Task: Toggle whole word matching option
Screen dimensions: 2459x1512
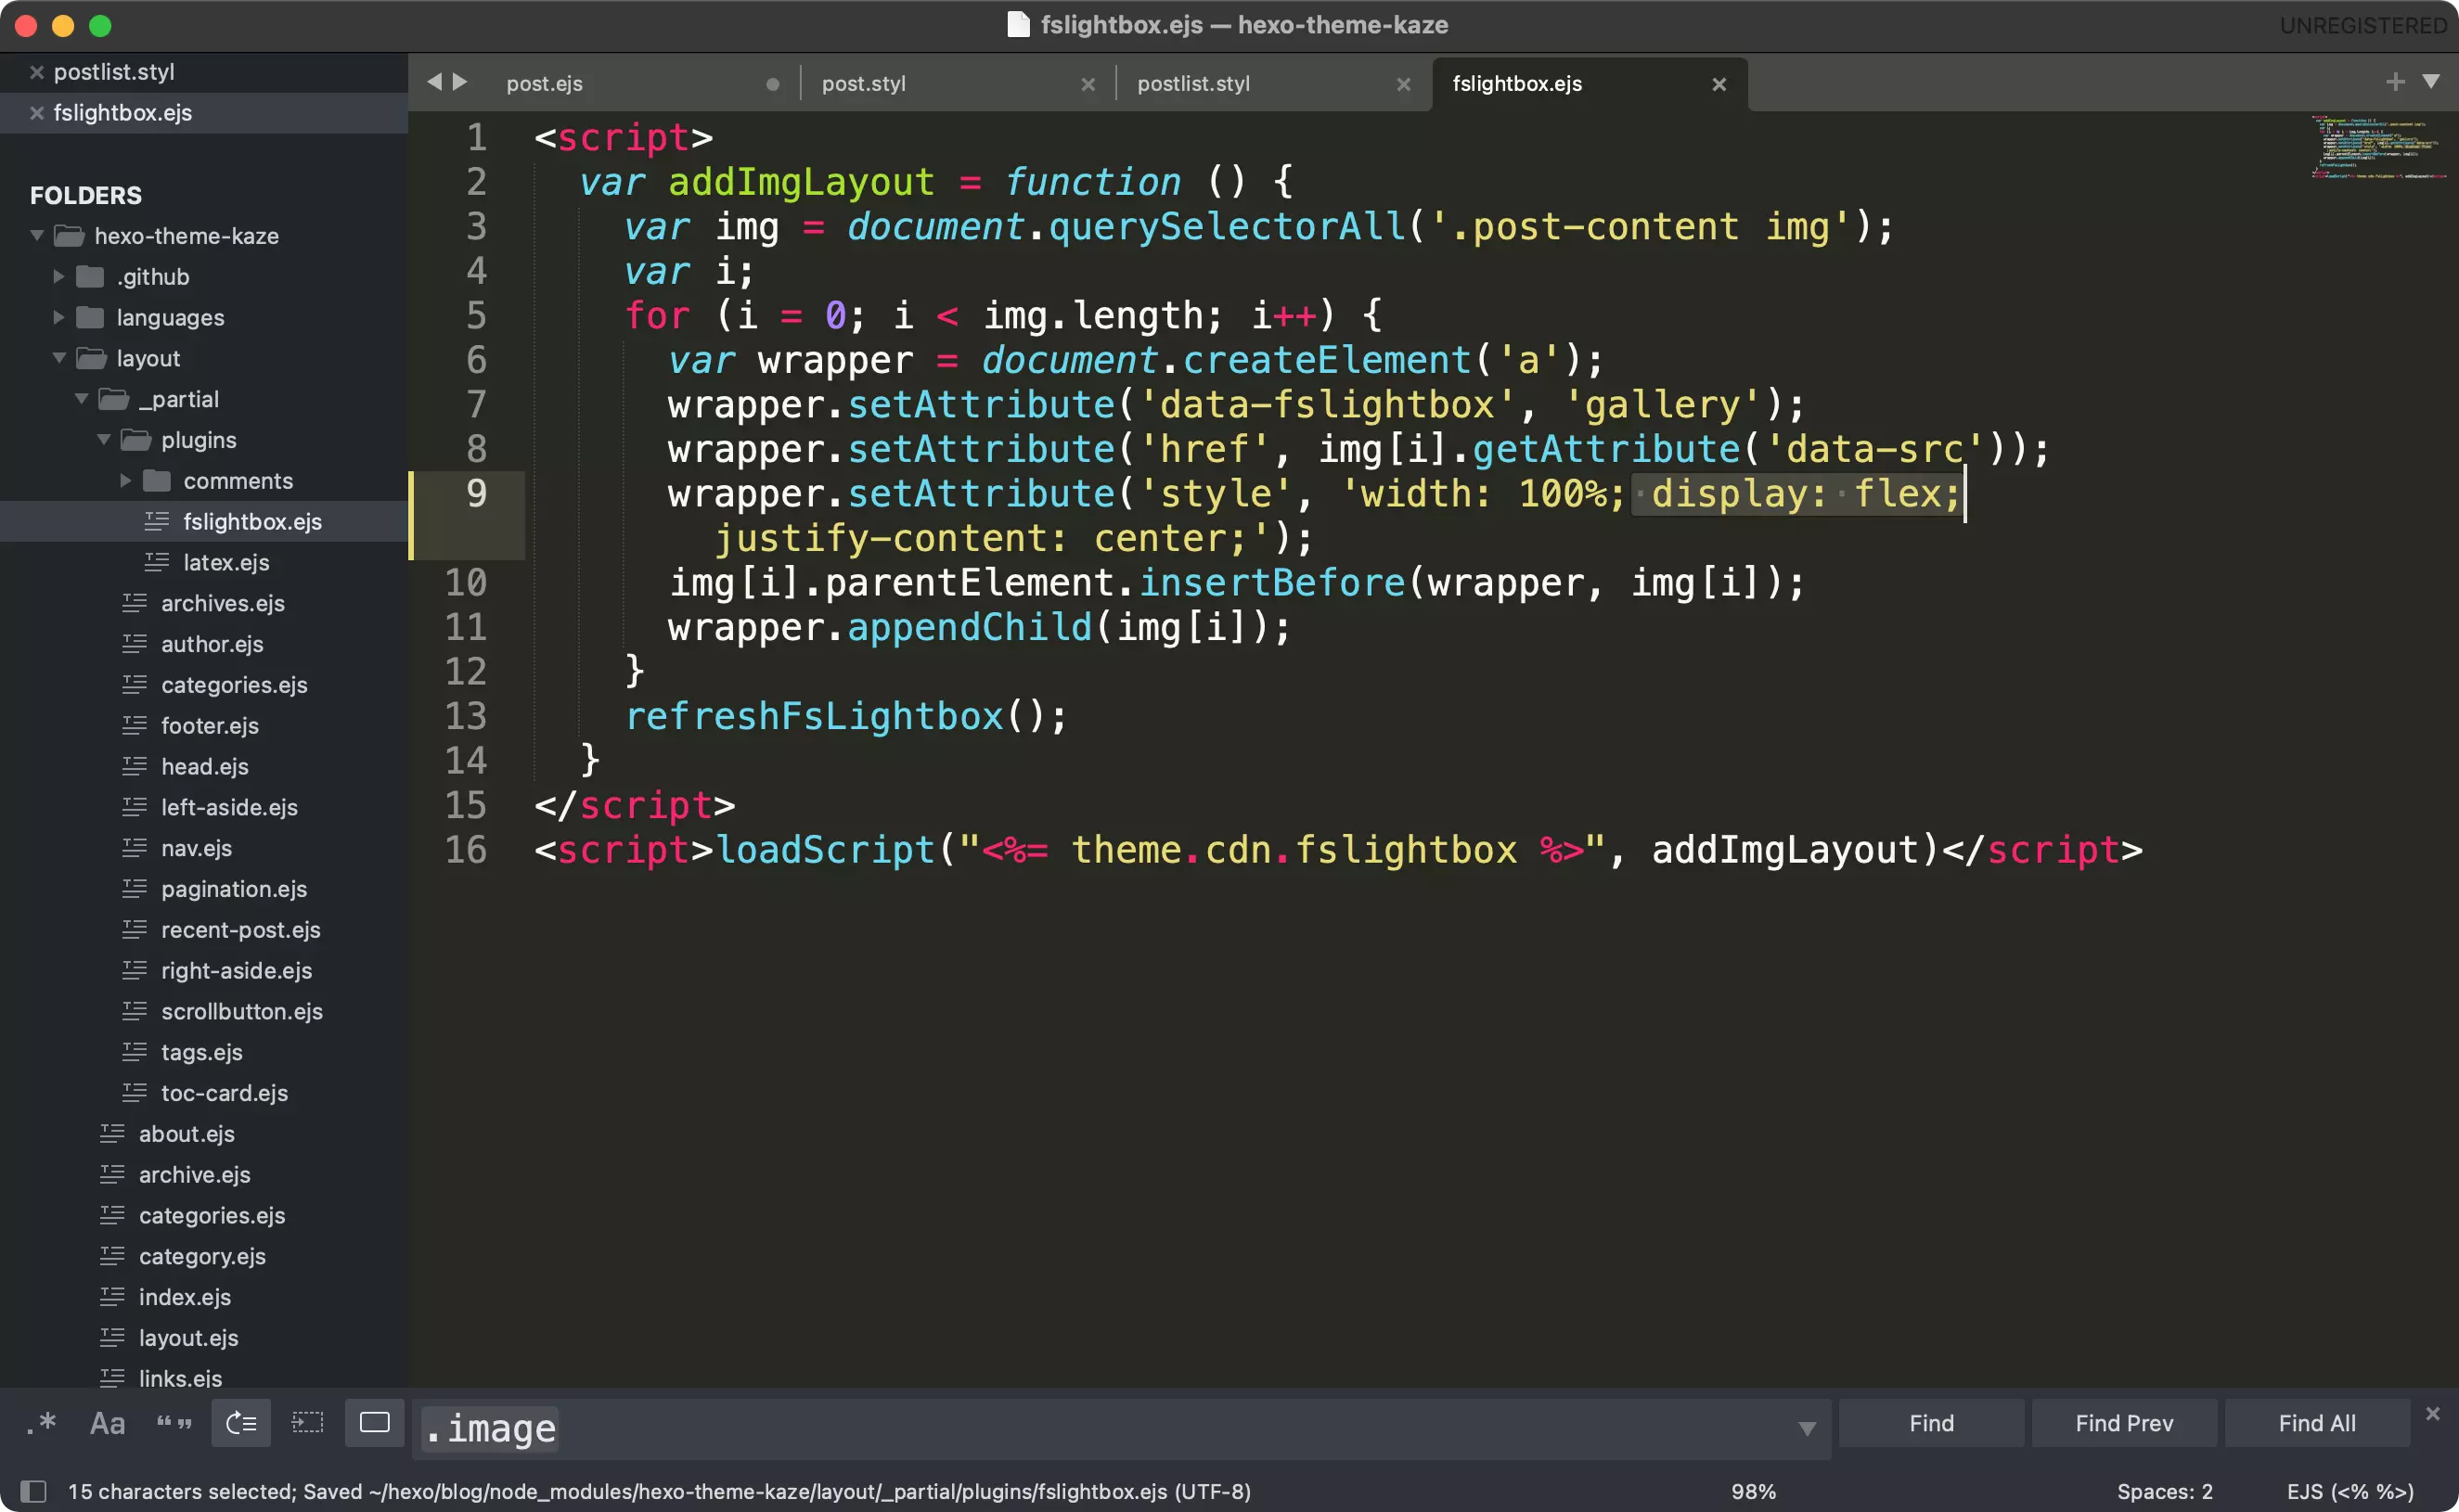Action: [x=174, y=1423]
